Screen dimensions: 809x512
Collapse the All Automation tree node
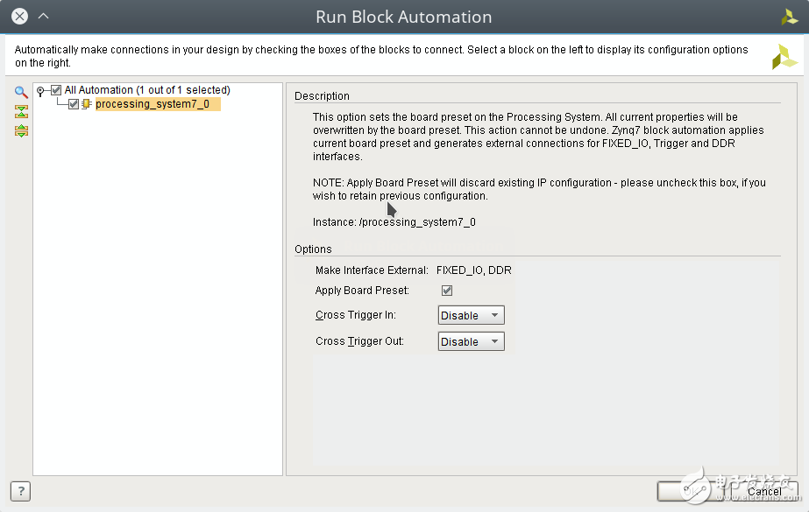click(x=40, y=90)
